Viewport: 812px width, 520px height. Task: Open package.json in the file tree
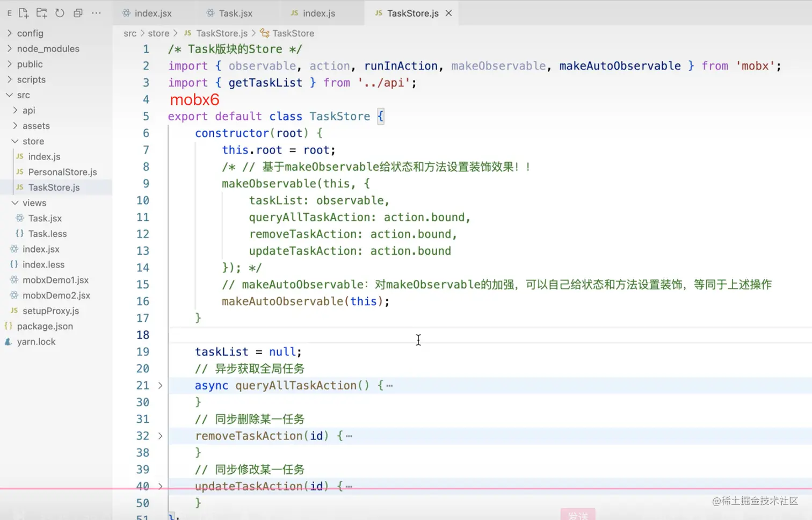point(45,327)
